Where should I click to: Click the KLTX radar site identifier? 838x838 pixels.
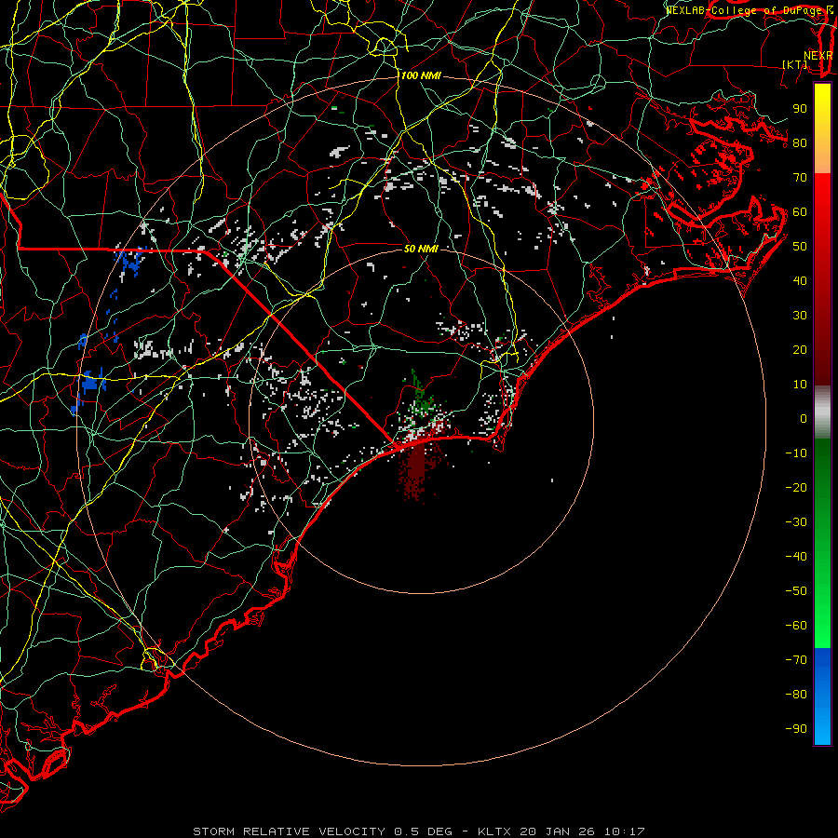point(494,831)
